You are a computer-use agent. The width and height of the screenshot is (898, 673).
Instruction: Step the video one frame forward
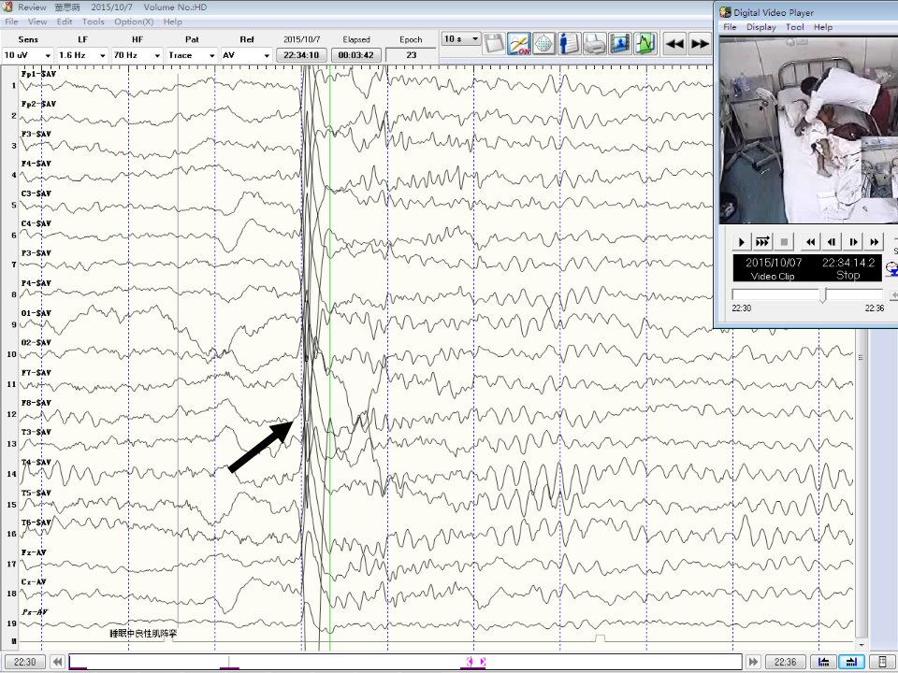coord(853,242)
